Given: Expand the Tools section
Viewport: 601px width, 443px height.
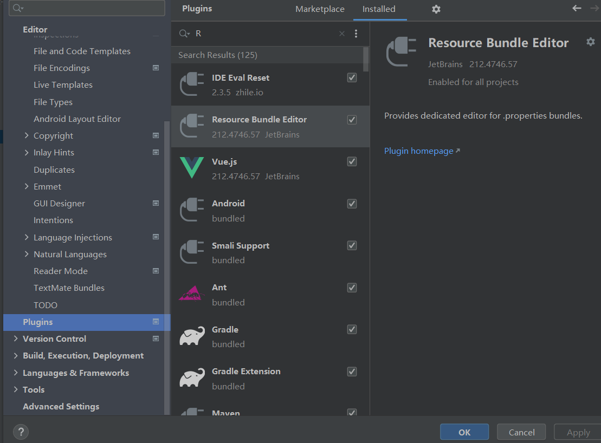Looking at the screenshot, I should pos(16,389).
